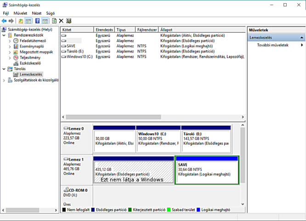Toggle the Show/Hide Action Pane icon
Viewport: 306px width, 221px height.
pos(45,21)
